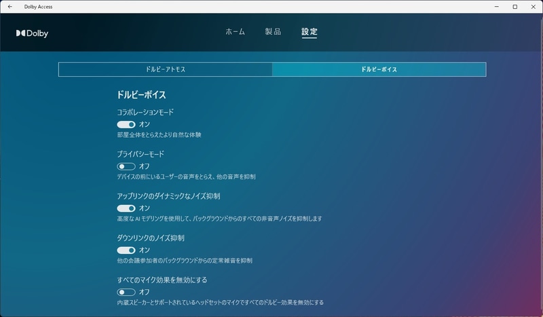The image size is (543, 317).
Task: Open the 製品 tab
Action: [x=273, y=31]
